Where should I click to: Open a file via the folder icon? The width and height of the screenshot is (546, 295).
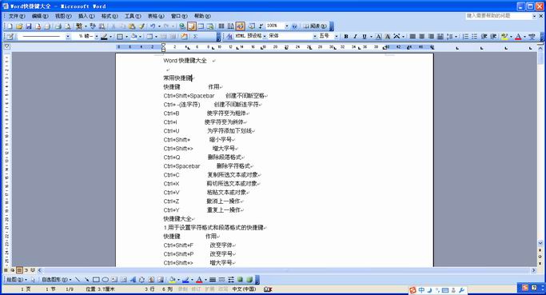[x=19, y=26]
